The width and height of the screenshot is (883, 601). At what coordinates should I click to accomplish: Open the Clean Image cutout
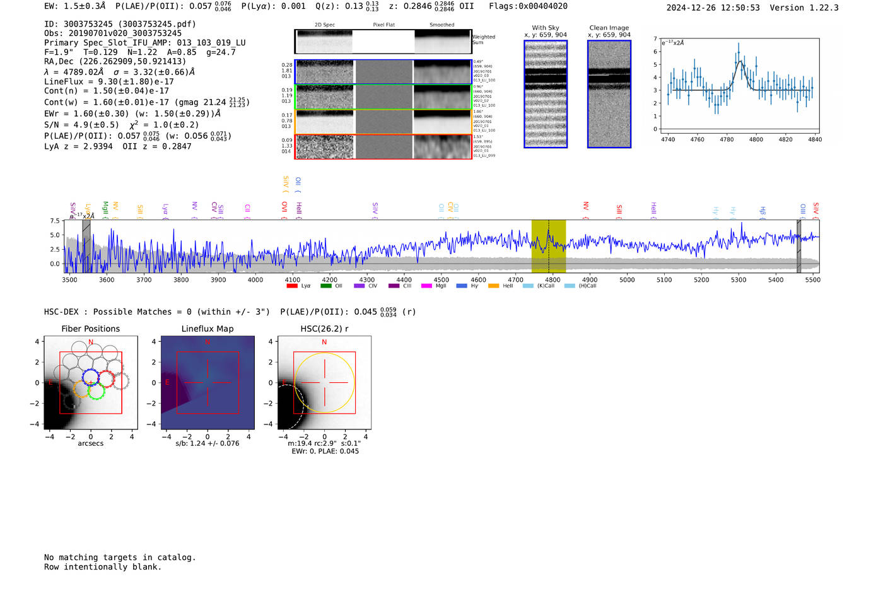[609, 94]
